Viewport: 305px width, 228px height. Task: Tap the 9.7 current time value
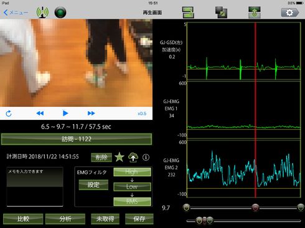click(x=166, y=207)
